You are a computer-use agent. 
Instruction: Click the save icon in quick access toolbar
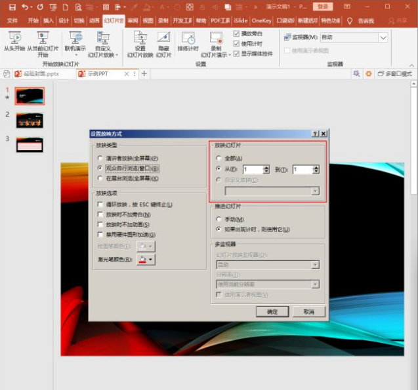[11, 7]
